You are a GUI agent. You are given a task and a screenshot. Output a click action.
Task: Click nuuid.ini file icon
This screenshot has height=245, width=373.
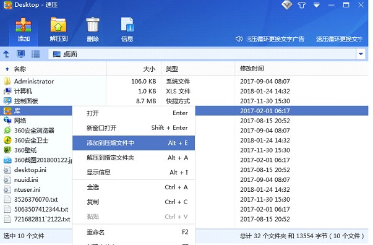coord(7,179)
